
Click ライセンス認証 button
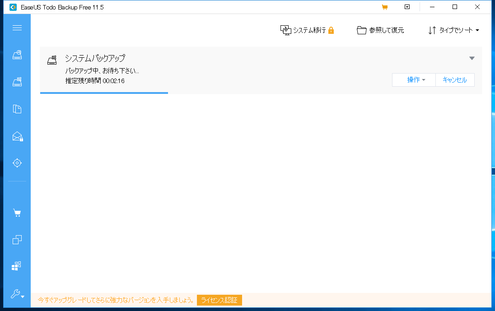(219, 300)
